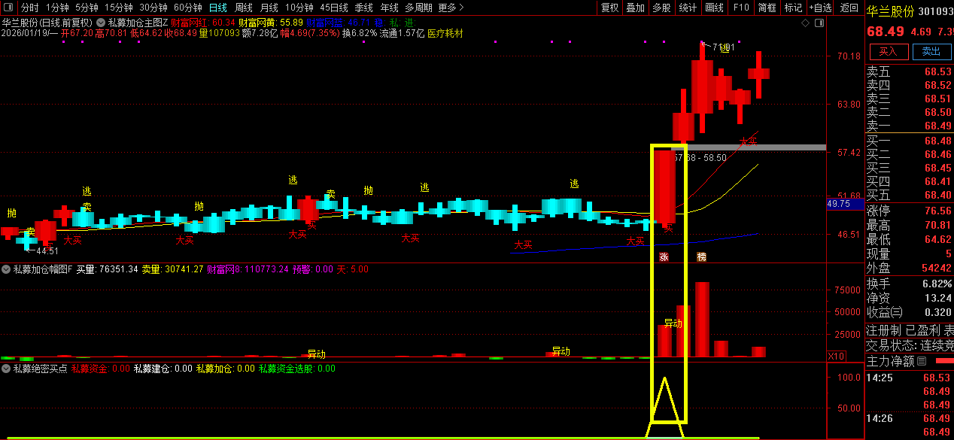Switch to 周线 weekly chart
The width and height of the screenshot is (954, 440).
244,8
